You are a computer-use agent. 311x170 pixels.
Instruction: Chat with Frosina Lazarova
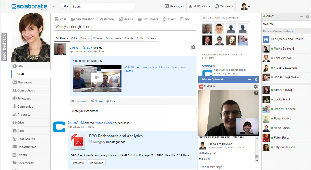[286, 68]
